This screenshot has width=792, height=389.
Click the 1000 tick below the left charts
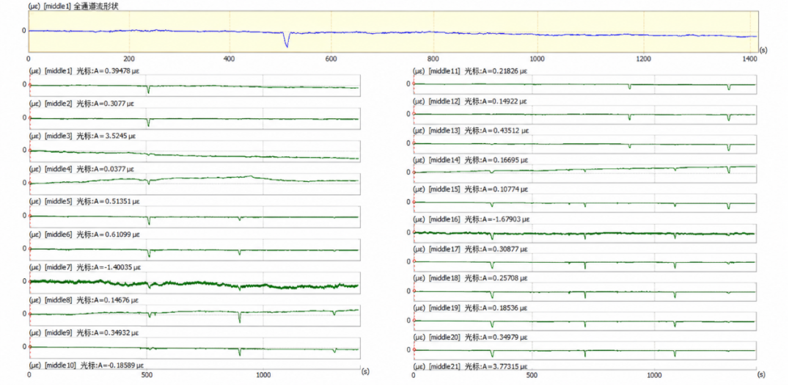(x=263, y=375)
